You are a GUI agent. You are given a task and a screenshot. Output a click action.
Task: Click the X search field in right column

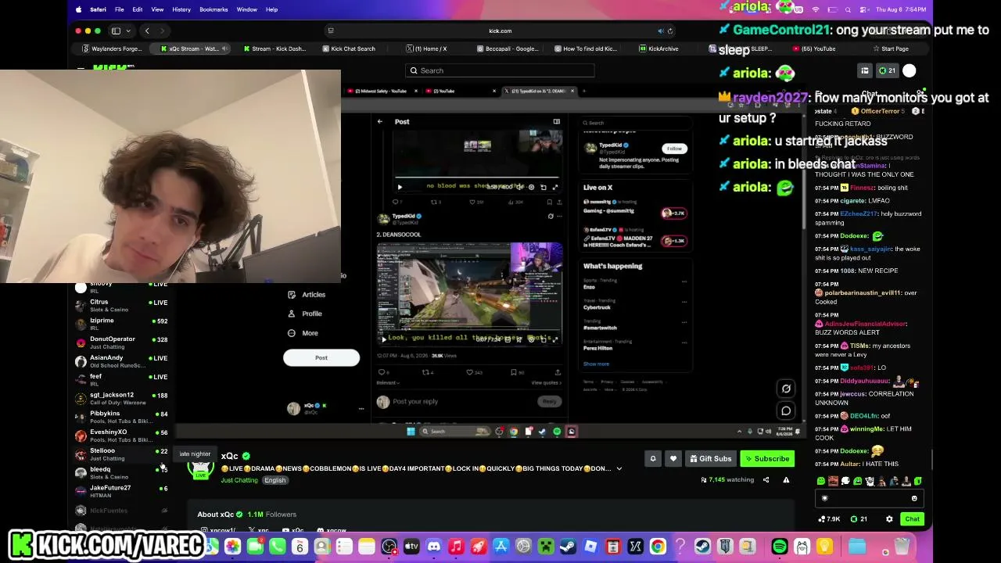point(635,123)
